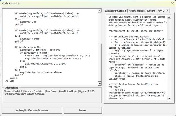
Task: Click the text 'Lignes : 2 à 49'
Action: coord(87,91)
